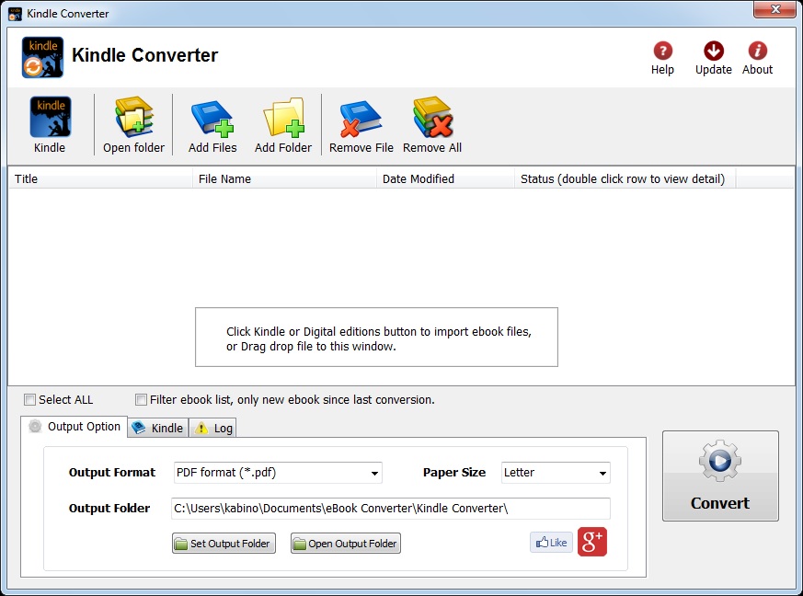Sort list by File Name column header

pyautogui.click(x=284, y=178)
